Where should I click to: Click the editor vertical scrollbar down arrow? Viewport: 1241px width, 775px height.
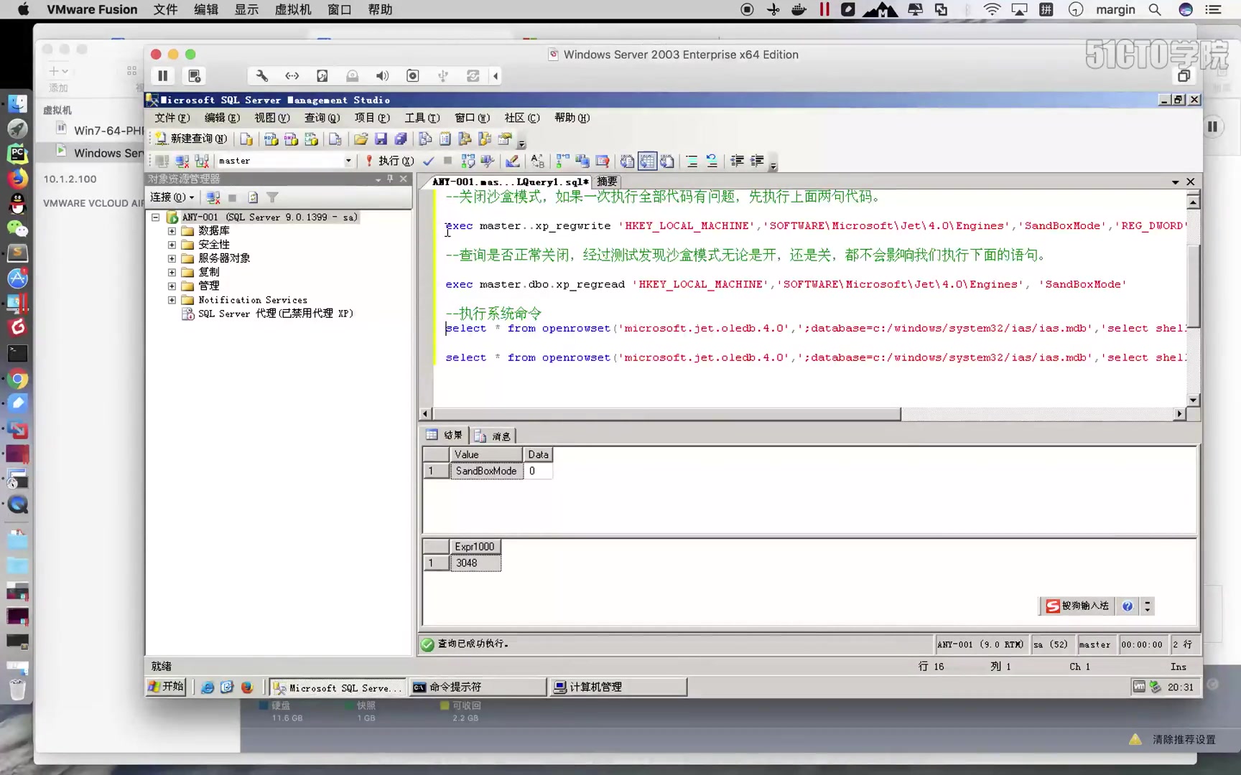tap(1193, 400)
